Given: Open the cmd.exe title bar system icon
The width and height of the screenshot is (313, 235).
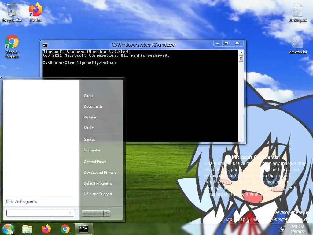Looking at the screenshot, I should pyautogui.click(x=45, y=45).
